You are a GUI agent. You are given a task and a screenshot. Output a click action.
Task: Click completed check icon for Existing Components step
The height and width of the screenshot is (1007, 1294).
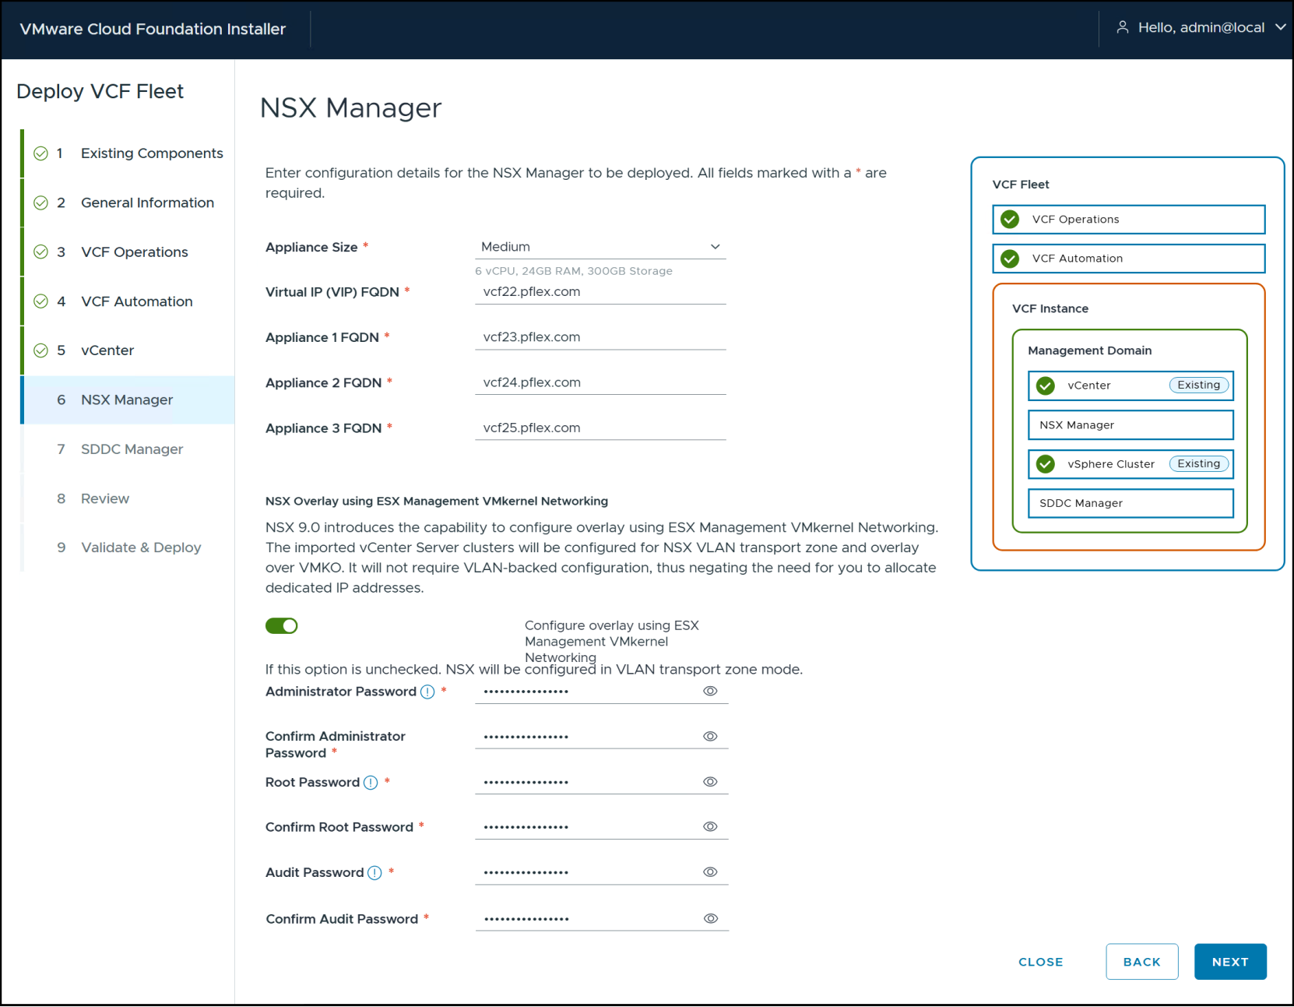[x=41, y=153]
